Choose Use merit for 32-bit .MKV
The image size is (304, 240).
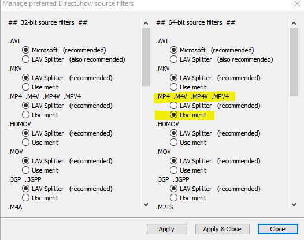(x=25, y=87)
